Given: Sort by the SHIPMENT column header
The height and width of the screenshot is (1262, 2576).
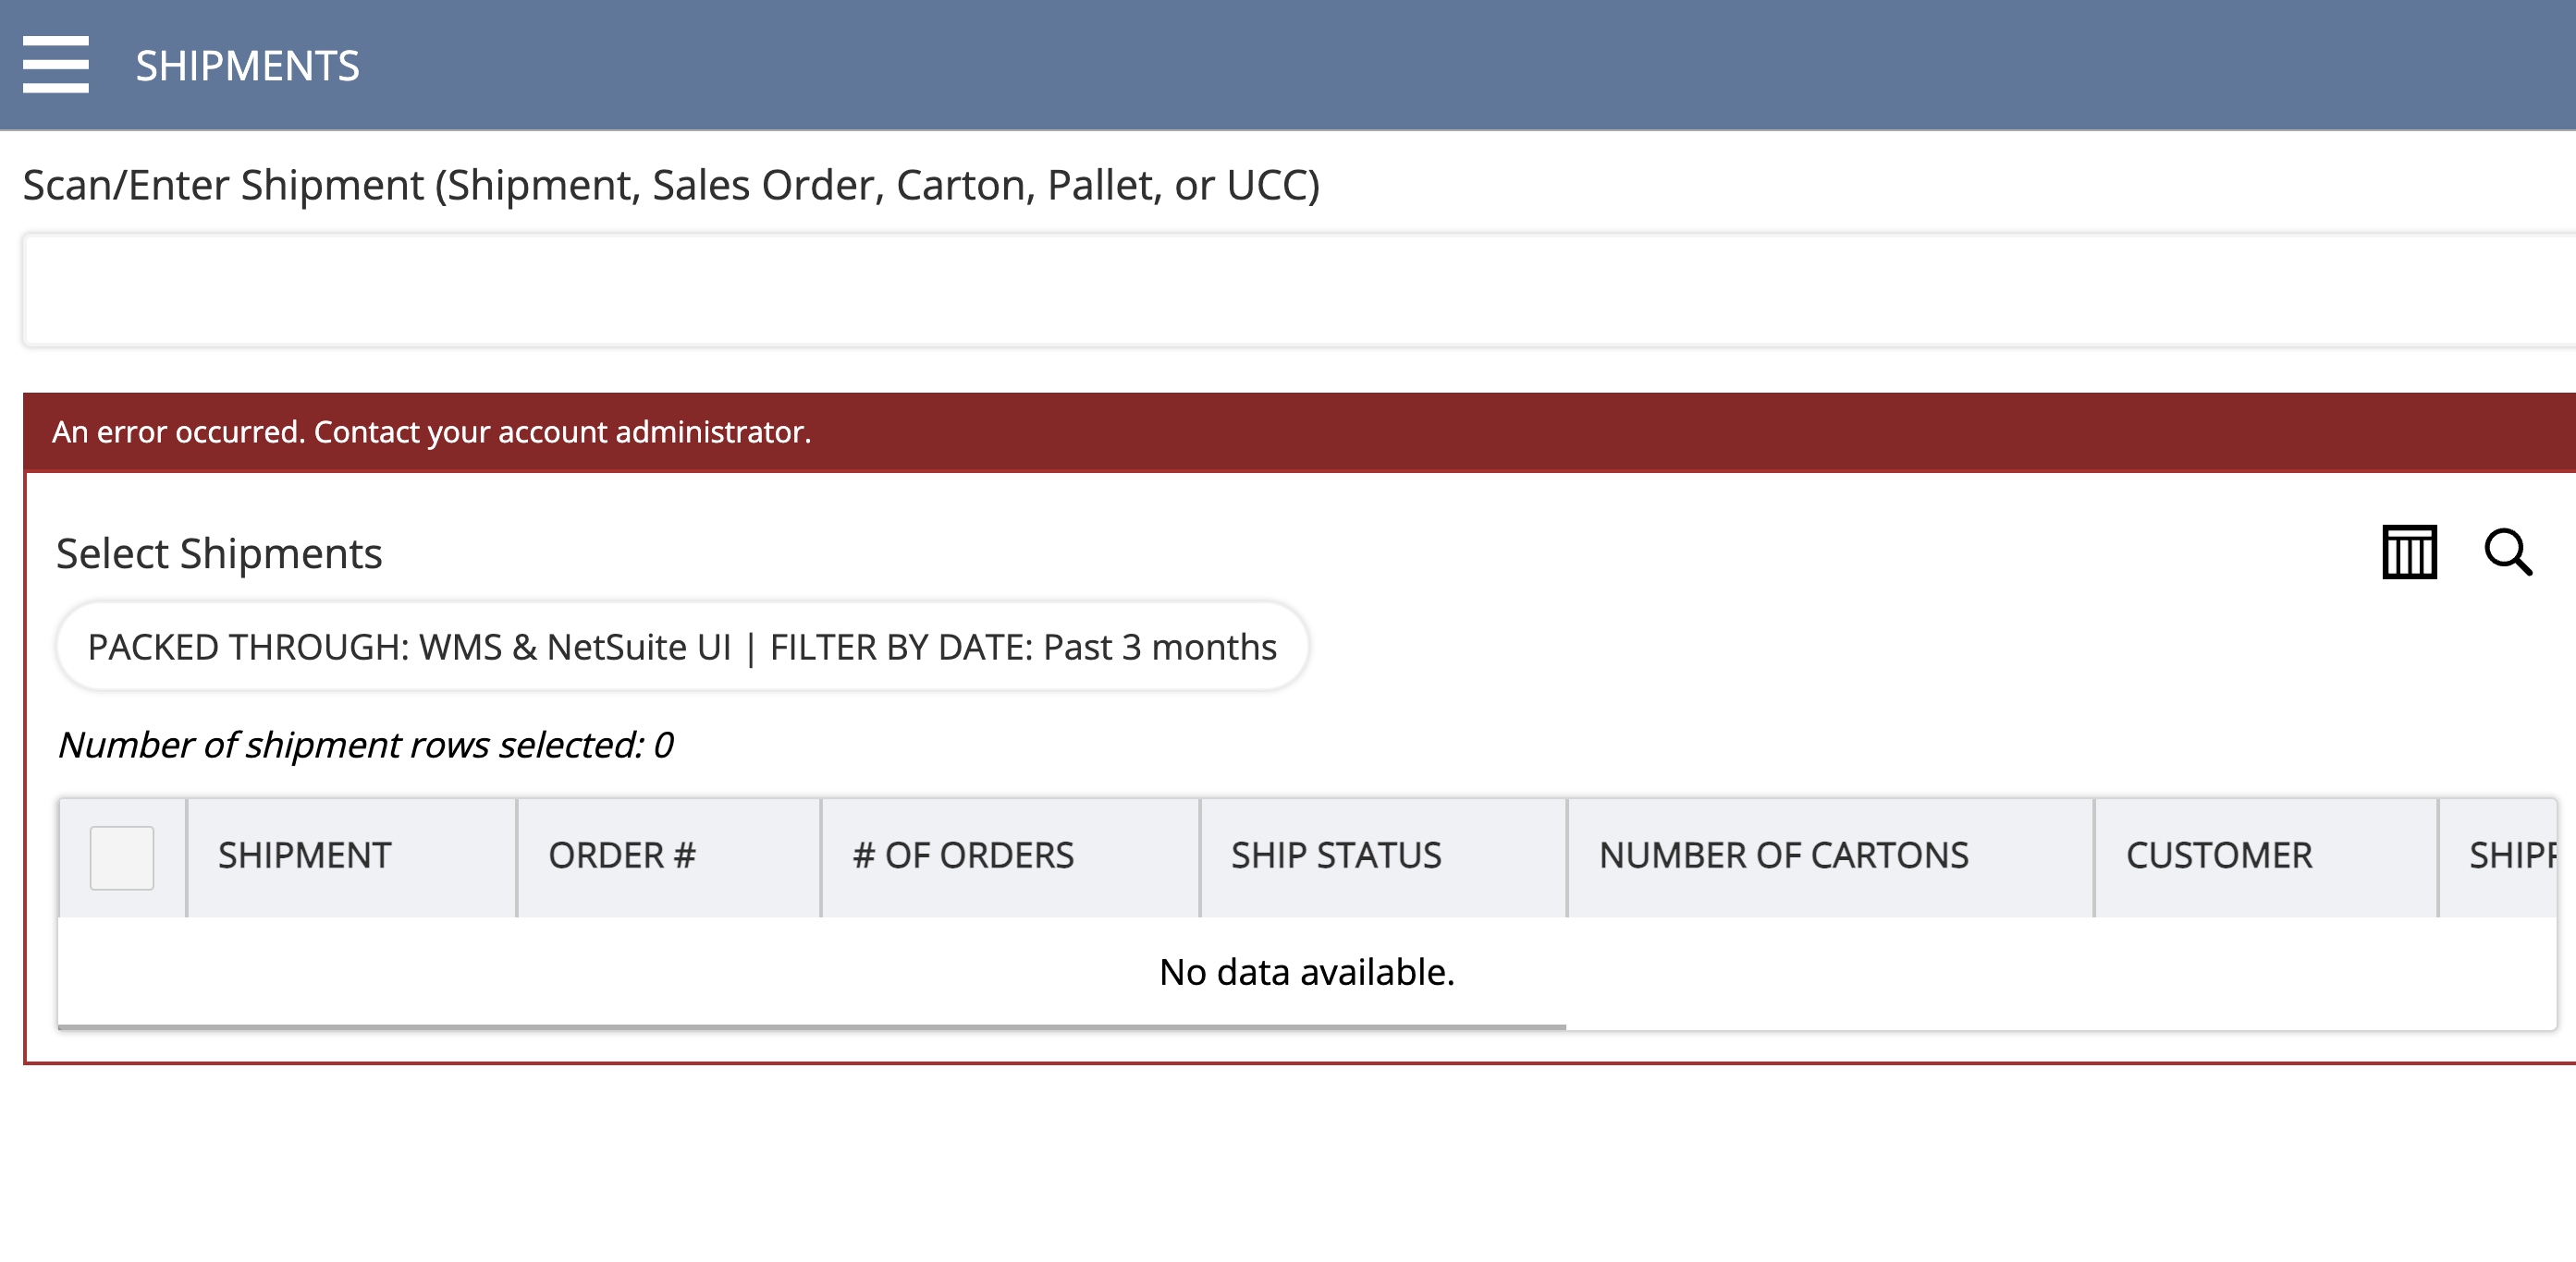Looking at the screenshot, I should point(304,855).
